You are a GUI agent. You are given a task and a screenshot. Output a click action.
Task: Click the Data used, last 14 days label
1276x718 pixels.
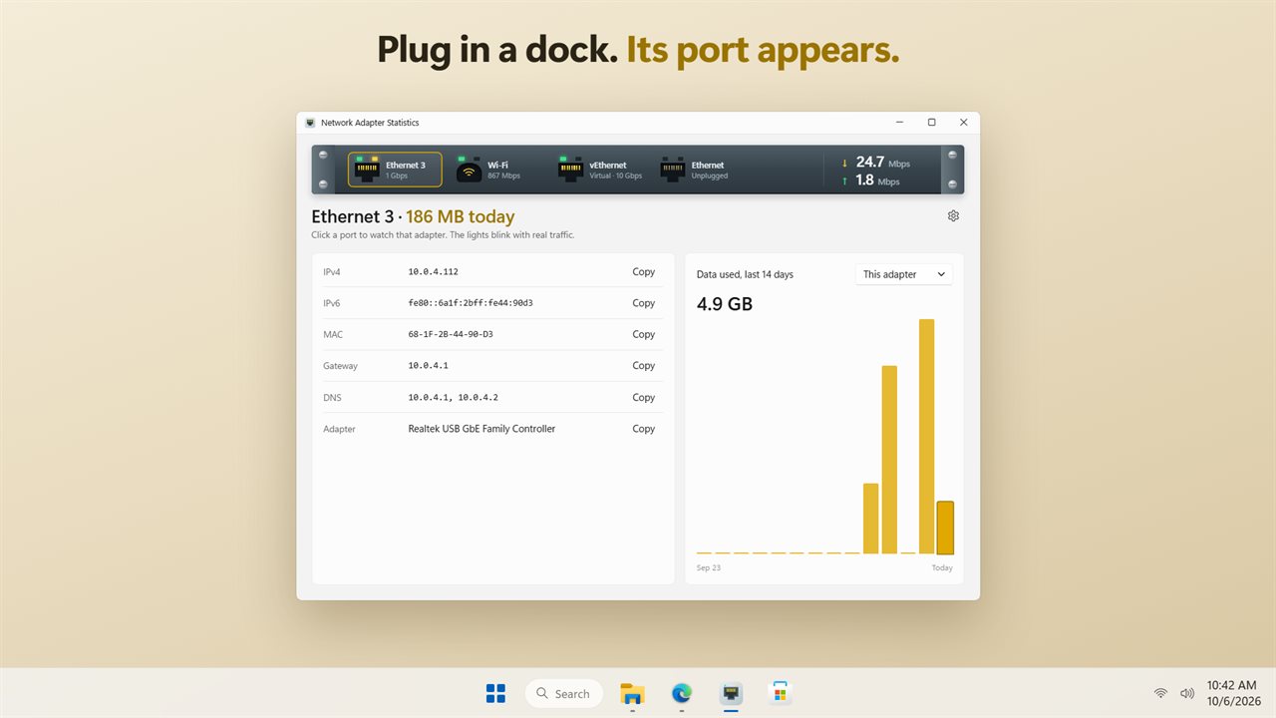[x=745, y=274]
